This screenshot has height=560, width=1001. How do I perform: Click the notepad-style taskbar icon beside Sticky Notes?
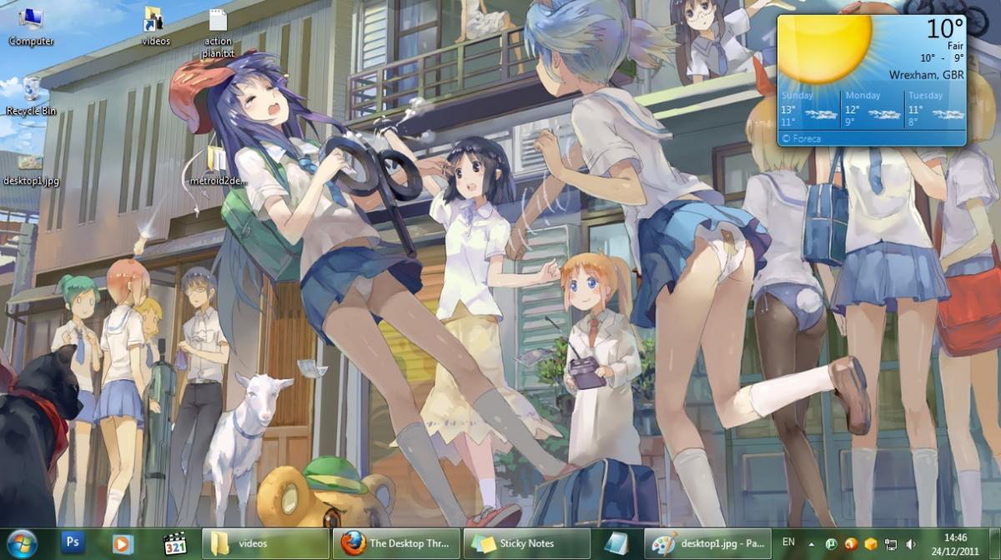pyautogui.click(x=617, y=543)
